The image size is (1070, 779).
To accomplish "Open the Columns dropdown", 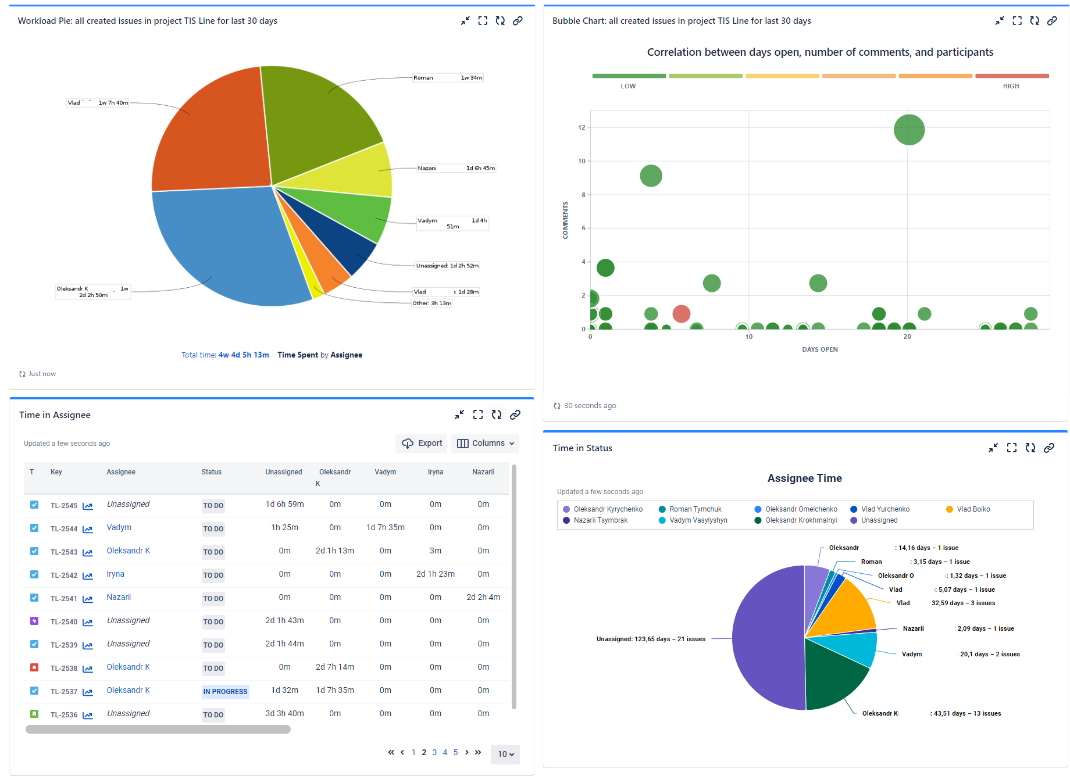I will [484, 443].
